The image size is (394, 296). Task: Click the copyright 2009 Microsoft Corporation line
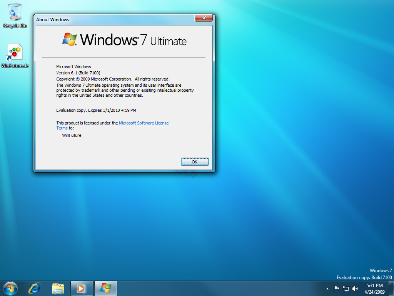tap(113, 79)
